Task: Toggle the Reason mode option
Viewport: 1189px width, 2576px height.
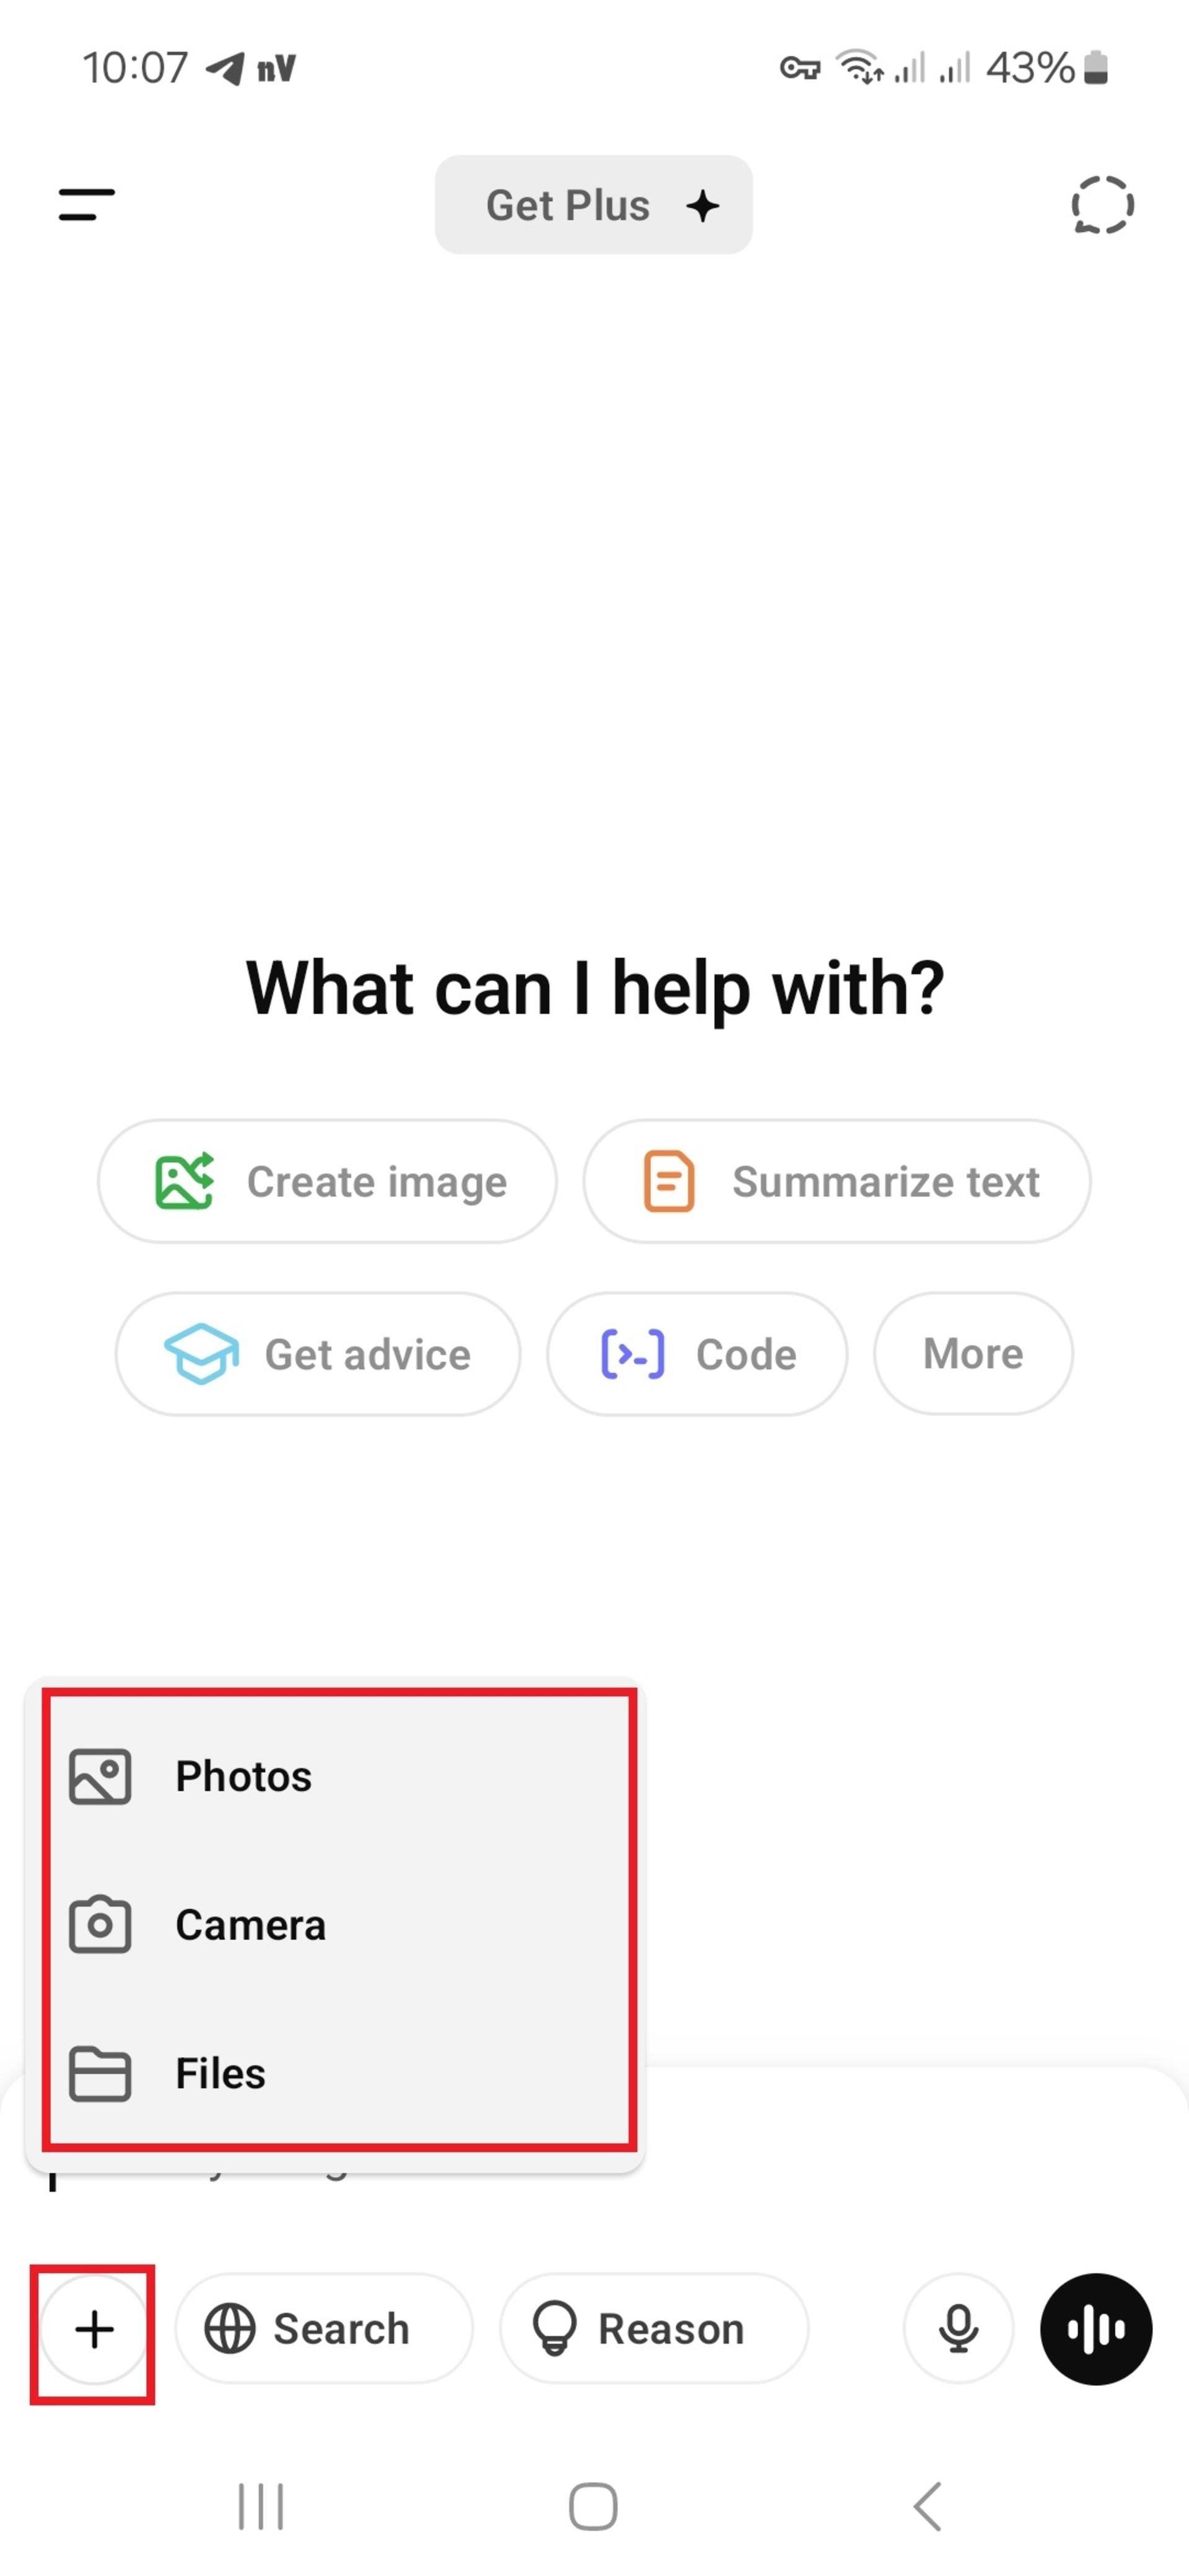Action: point(654,2329)
